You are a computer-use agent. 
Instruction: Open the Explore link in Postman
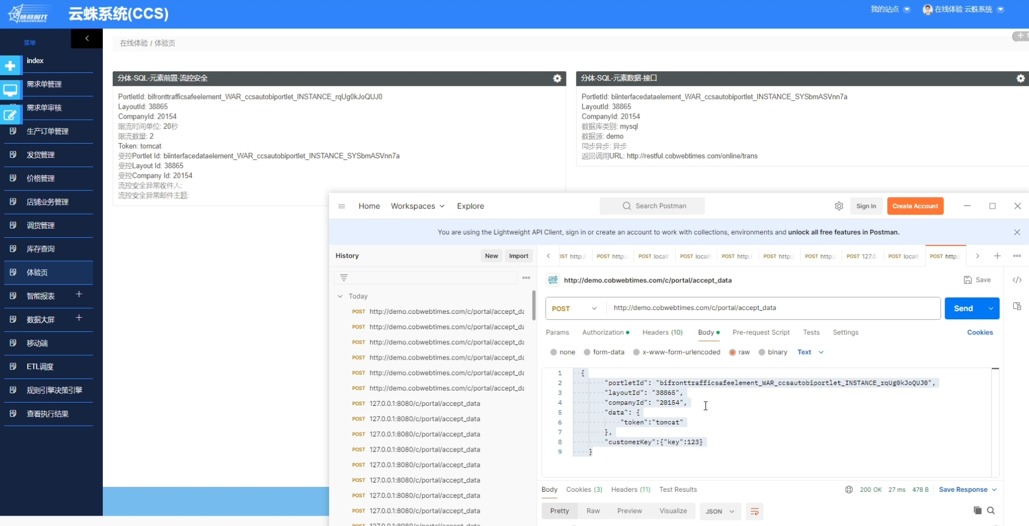(x=470, y=206)
